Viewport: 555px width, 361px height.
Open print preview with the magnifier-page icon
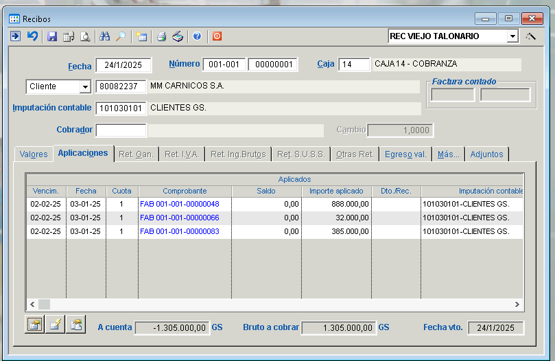coord(85,36)
